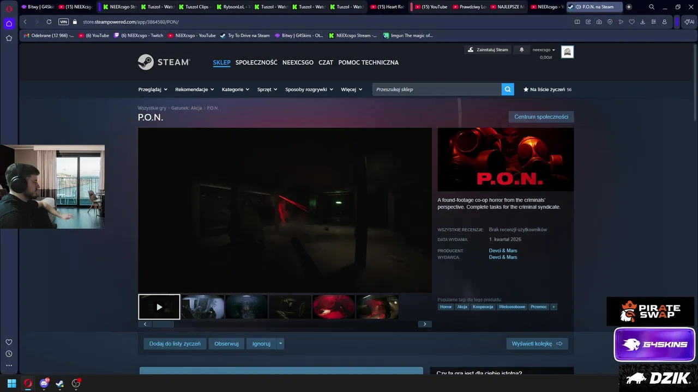Open Opera easy setup sliders icon

pos(654,22)
